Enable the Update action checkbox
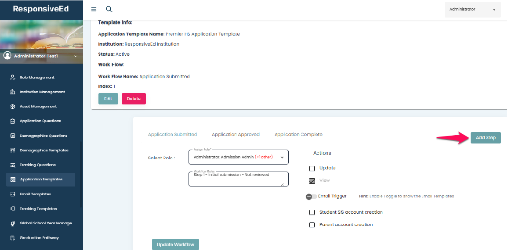This screenshot has width=508, height=251. [312, 168]
